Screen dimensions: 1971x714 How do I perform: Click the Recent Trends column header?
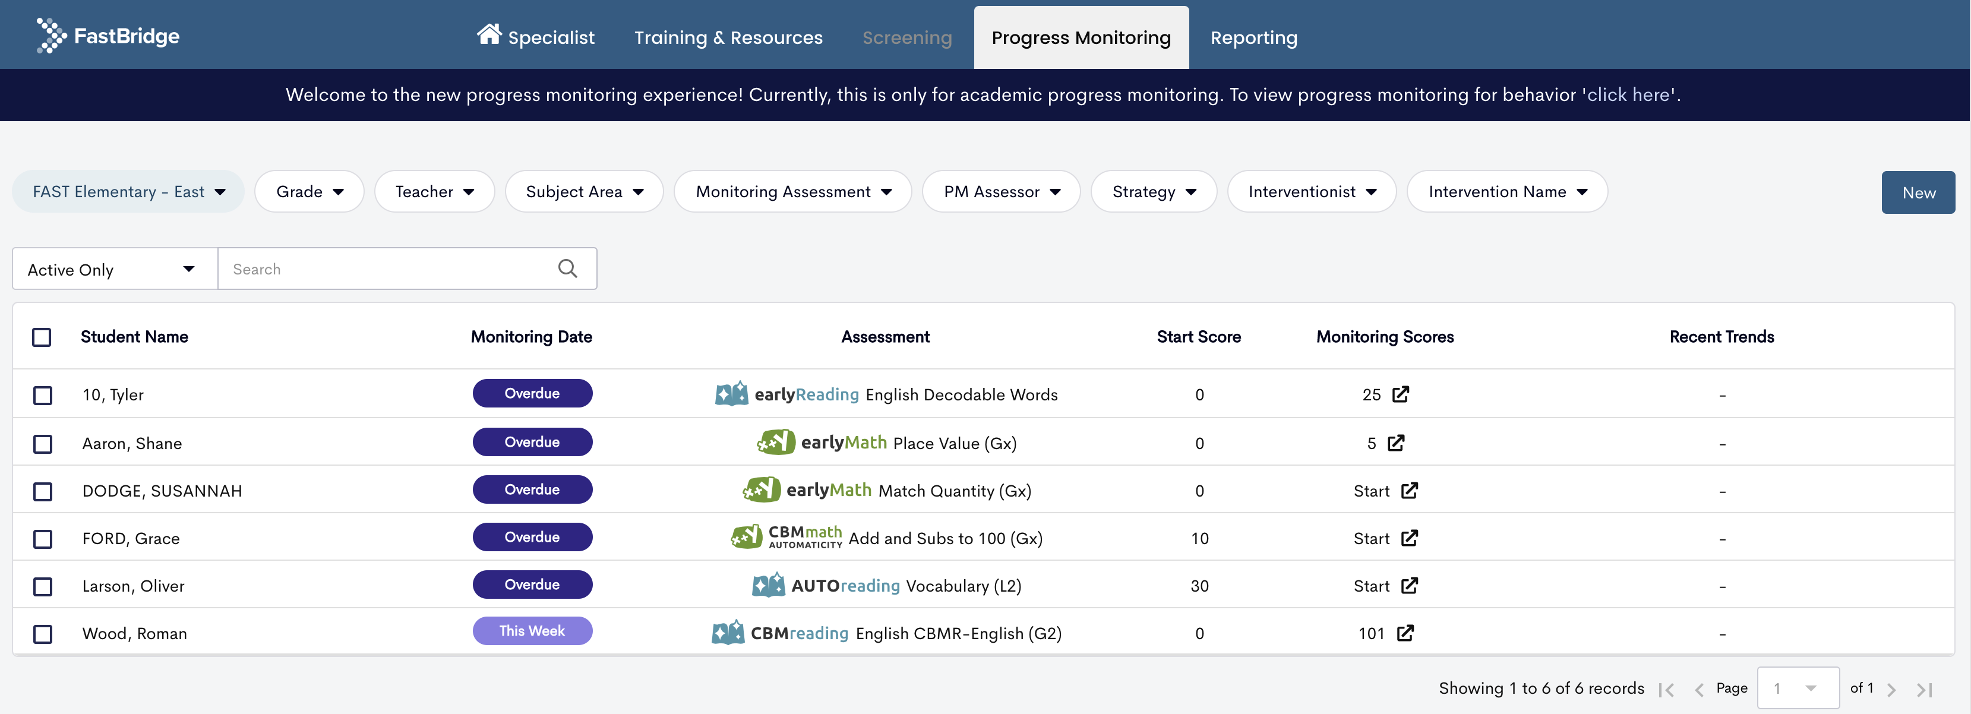coord(1722,337)
